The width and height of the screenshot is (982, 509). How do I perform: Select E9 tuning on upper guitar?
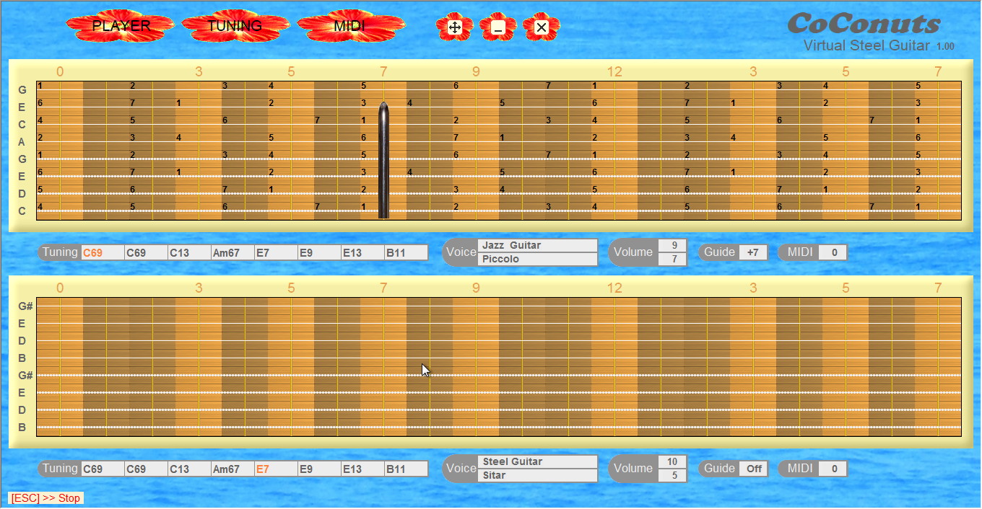(319, 252)
